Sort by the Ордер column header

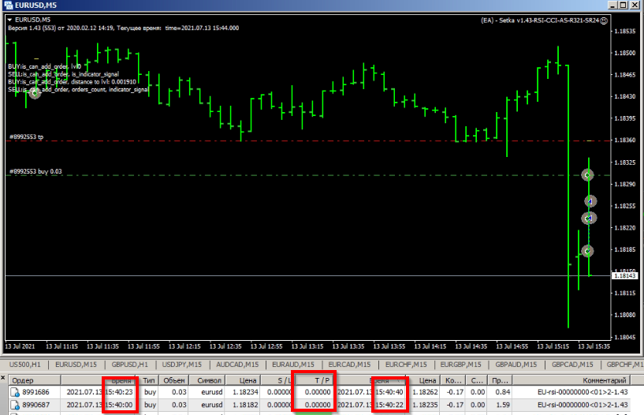pyautogui.click(x=35, y=380)
